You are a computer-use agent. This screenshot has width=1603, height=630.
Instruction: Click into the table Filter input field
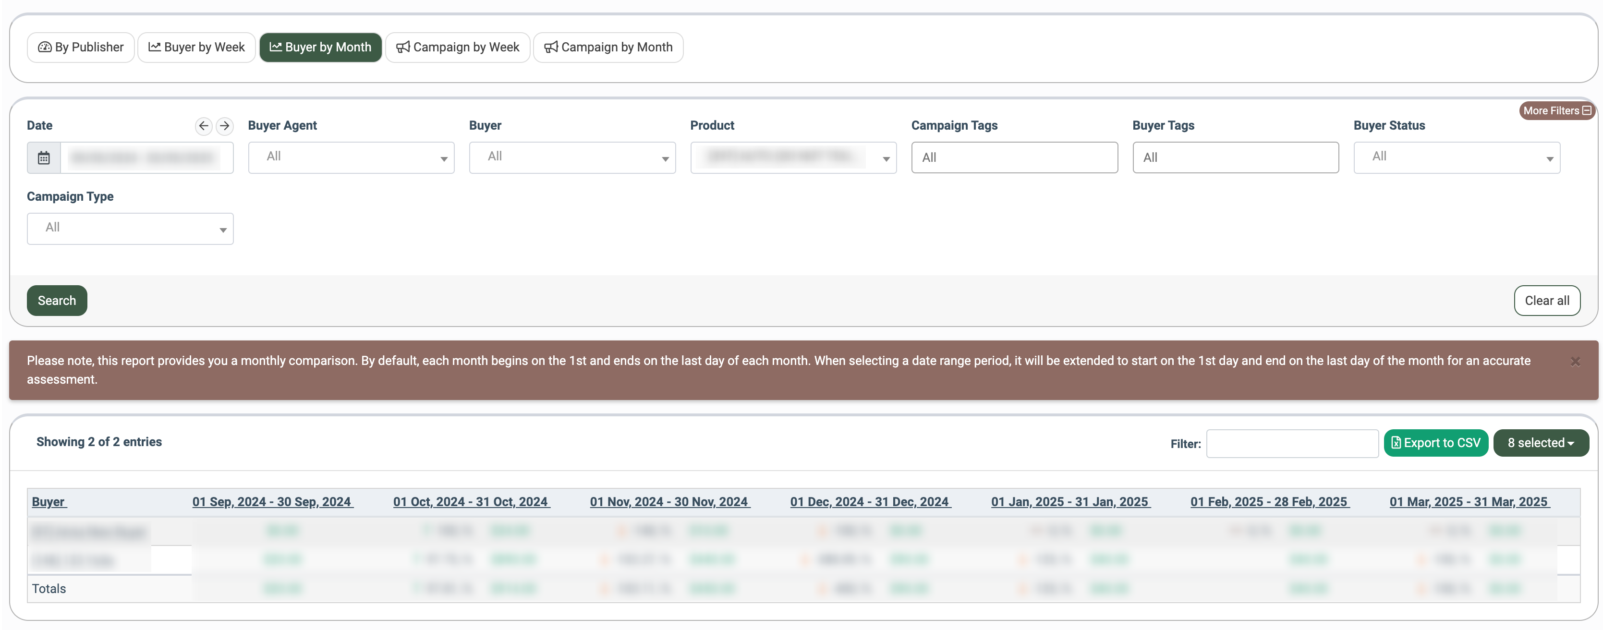point(1292,443)
